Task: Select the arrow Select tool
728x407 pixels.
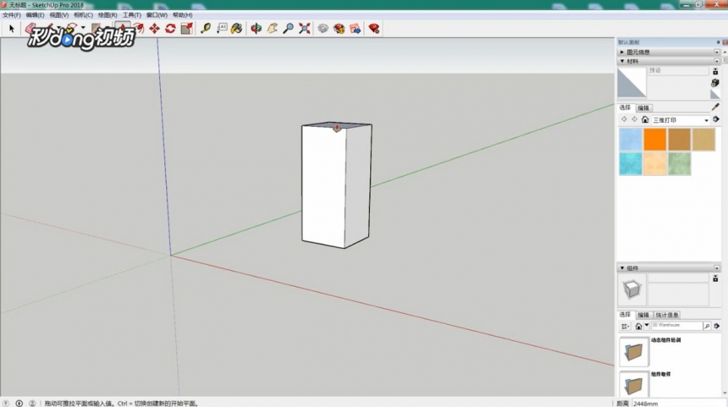Action: click(x=12, y=29)
